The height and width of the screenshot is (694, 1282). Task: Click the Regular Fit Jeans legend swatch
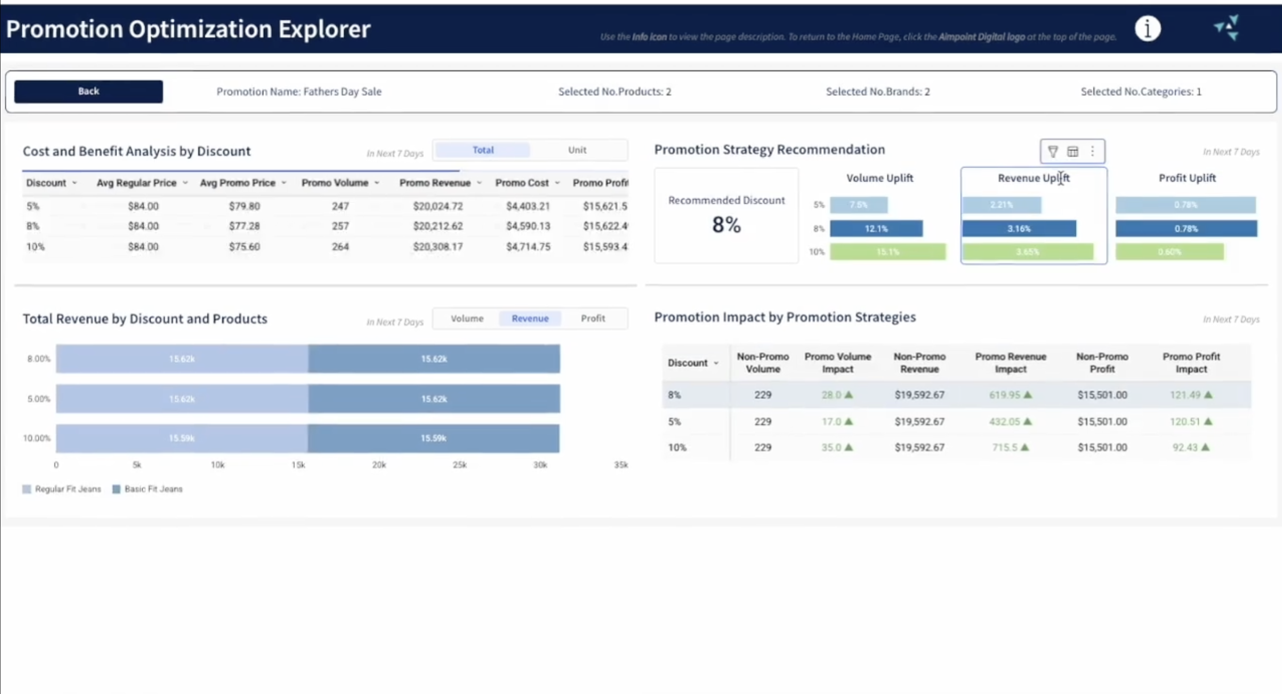[x=27, y=489]
